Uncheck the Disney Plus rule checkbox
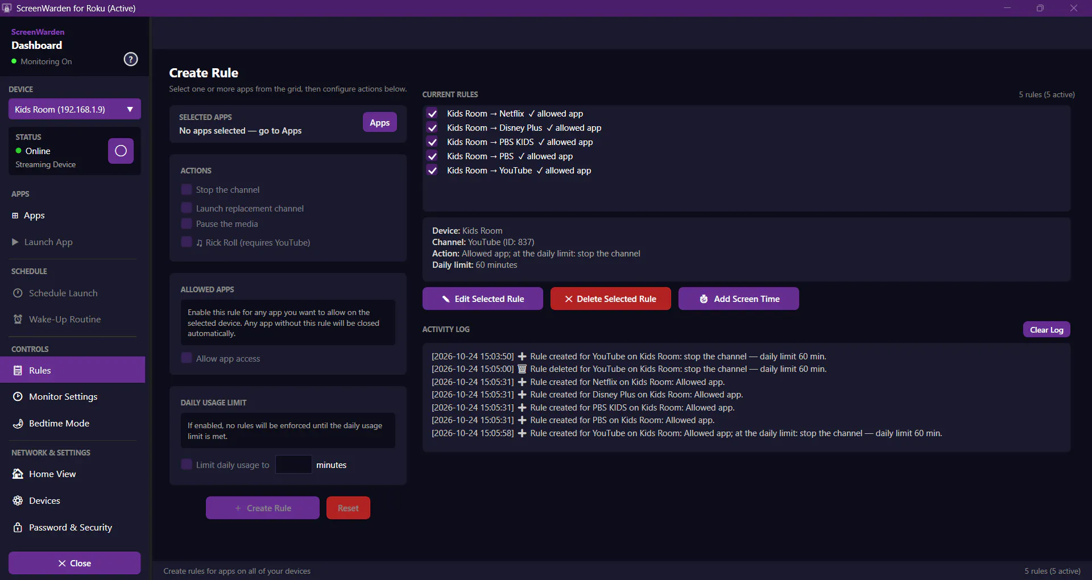 pos(432,128)
